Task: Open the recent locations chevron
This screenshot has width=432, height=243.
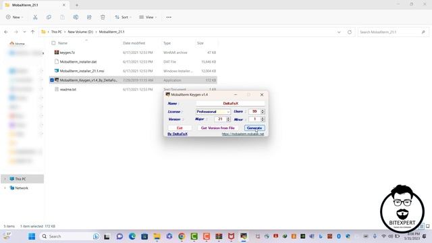Action: click(x=24, y=32)
